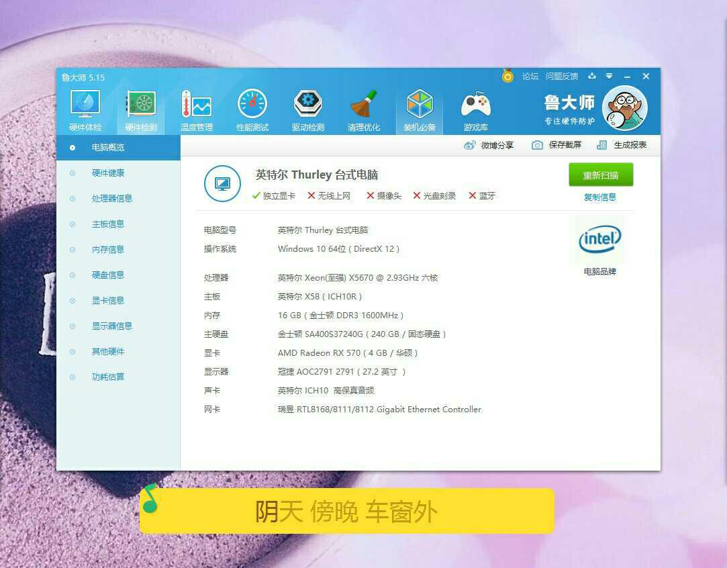Select 处理器信息 in the sidebar
This screenshot has height=568, width=727.
coord(111,199)
